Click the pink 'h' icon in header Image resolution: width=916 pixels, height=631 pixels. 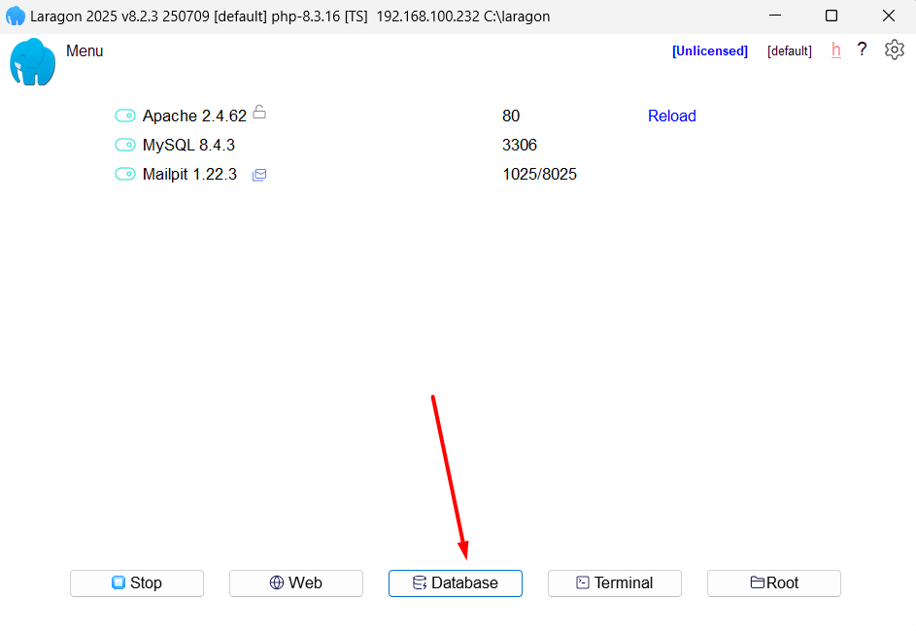coord(835,50)
